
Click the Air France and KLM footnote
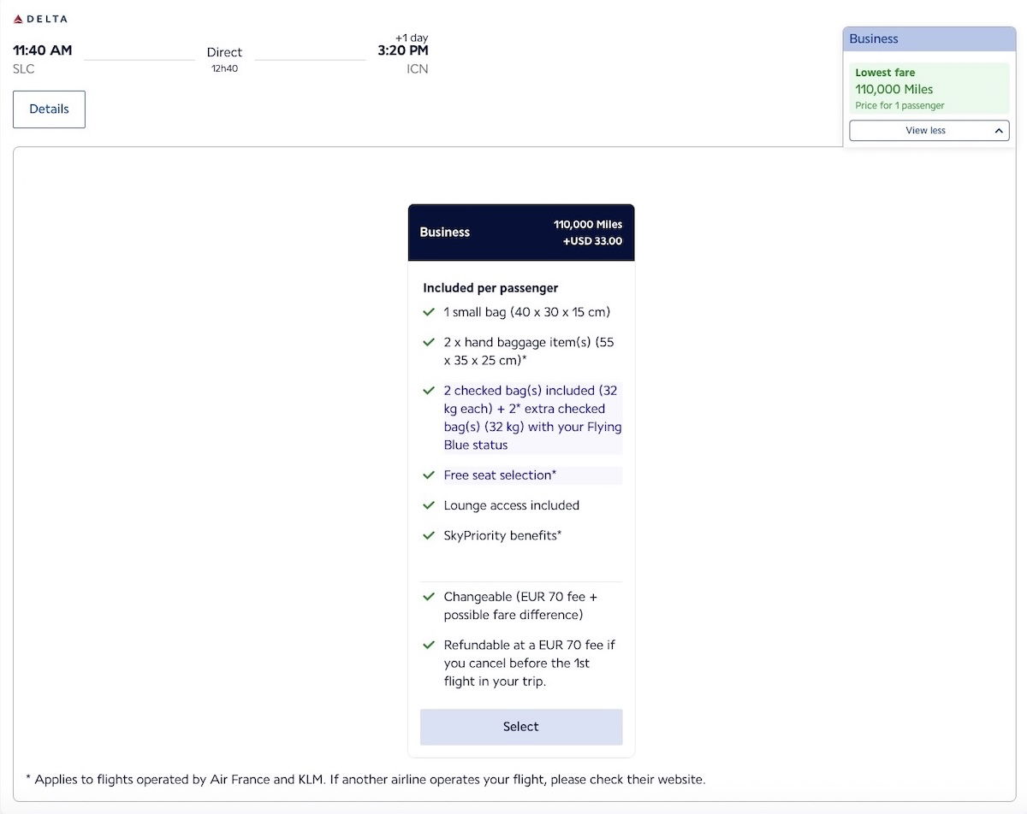pyautogui.click(x=365, y=780)
